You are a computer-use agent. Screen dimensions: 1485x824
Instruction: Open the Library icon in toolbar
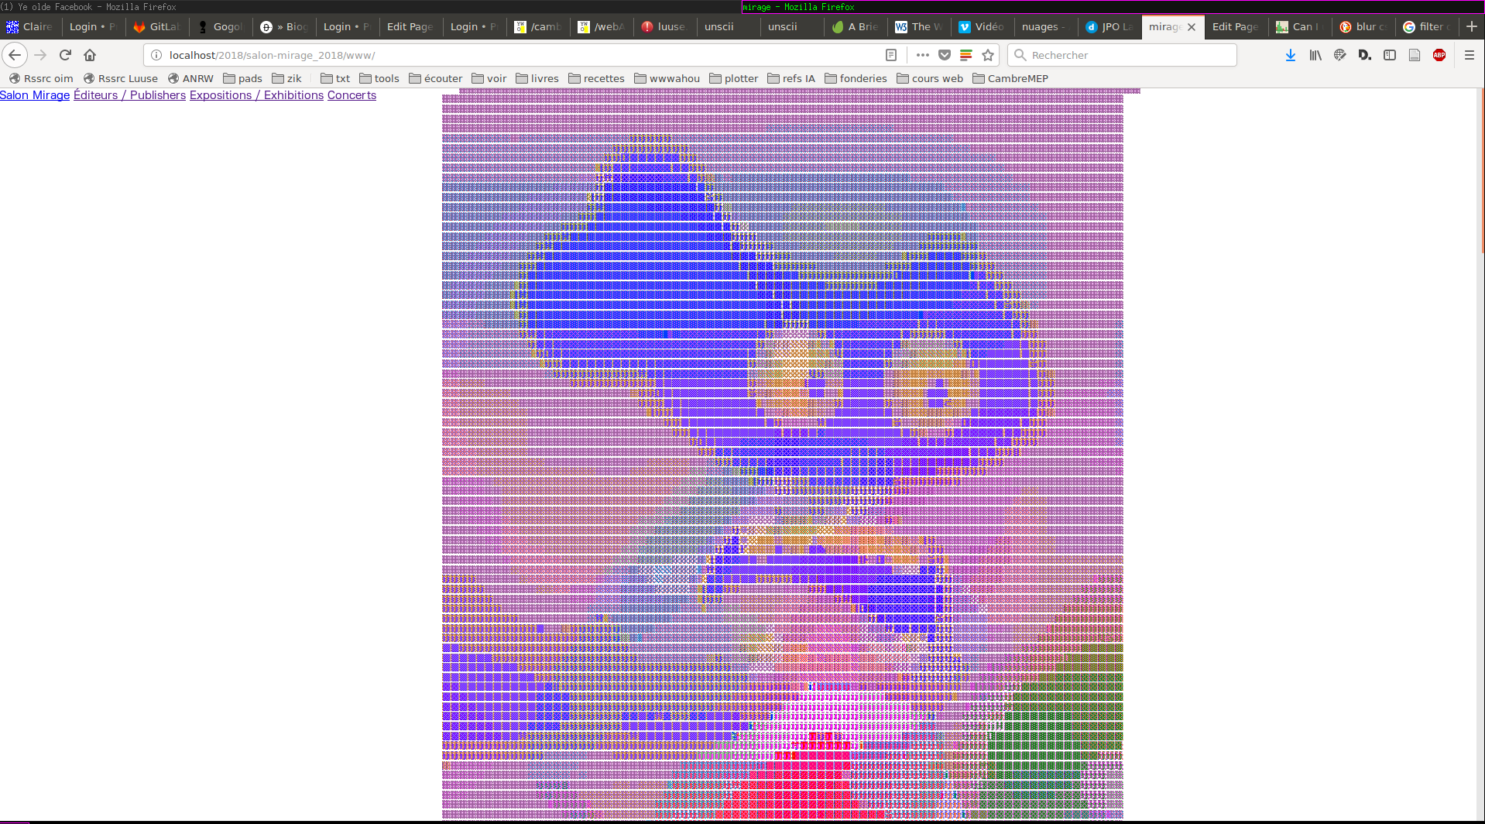(1315, 55)
